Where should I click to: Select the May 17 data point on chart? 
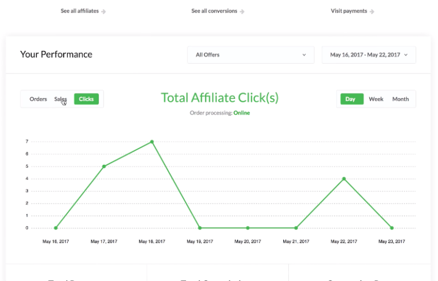104,167
